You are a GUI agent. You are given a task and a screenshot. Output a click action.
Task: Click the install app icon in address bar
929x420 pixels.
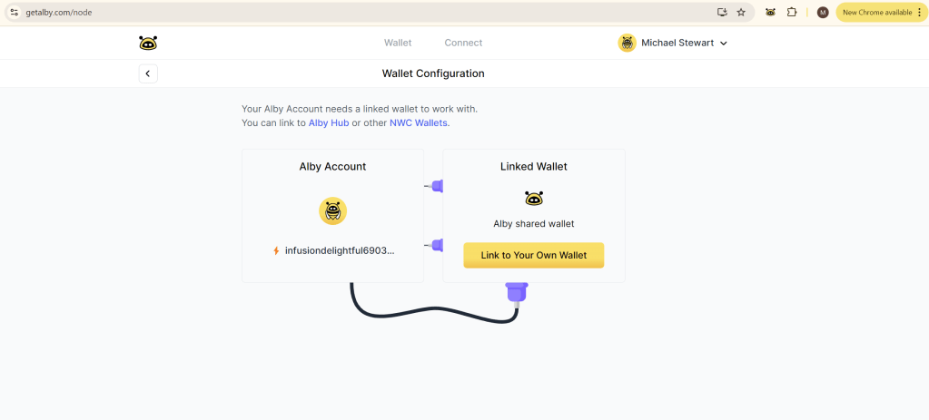pyautogui.click(x=722, y=13)
